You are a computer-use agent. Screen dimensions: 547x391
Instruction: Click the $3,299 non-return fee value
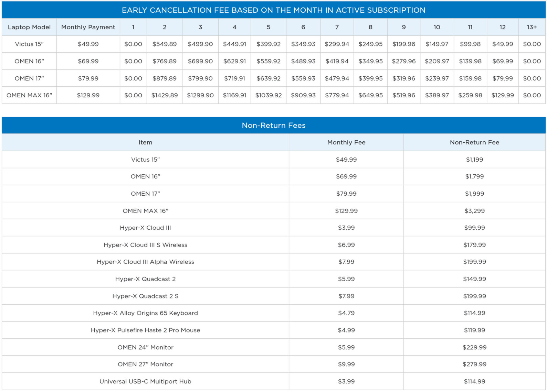point(474,211)
